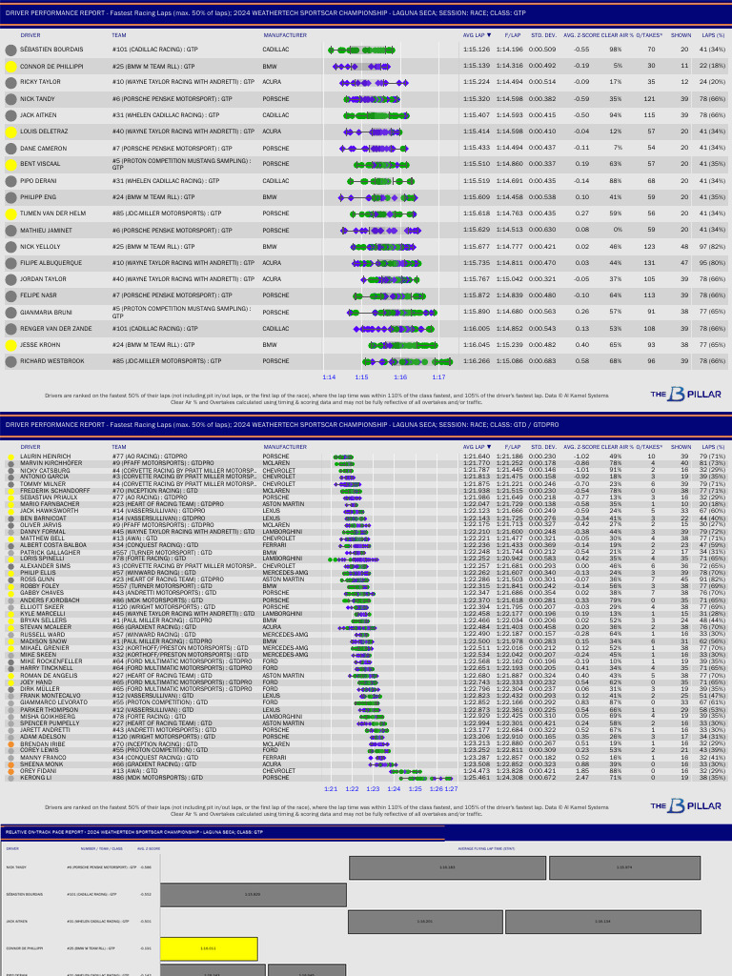Click the gray marker beside Ricky Taylor
Screen dimensions: 732x976
10,83
